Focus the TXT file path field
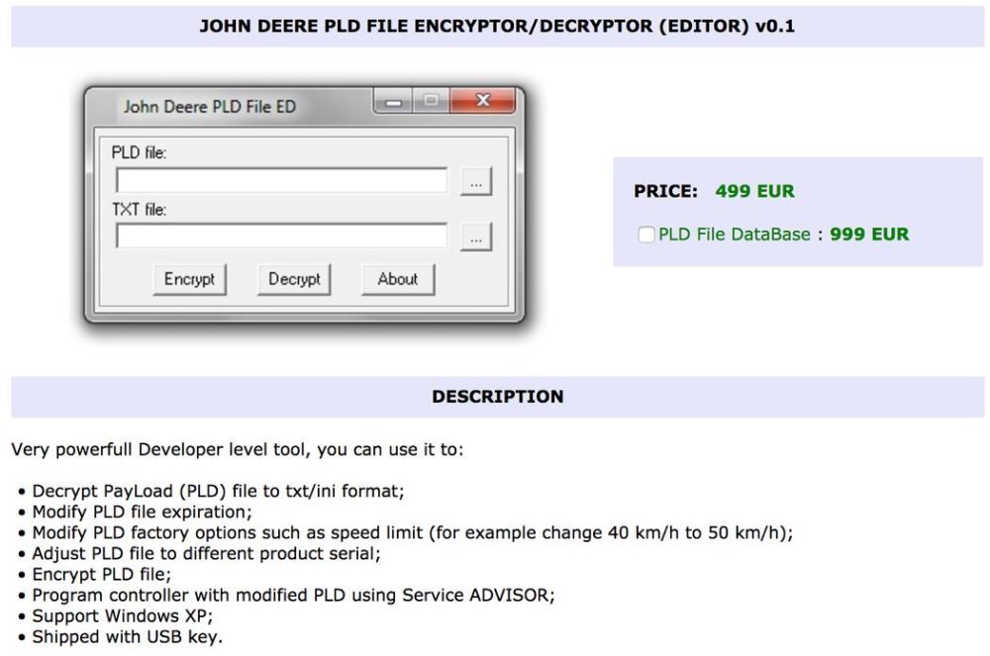The width and height of the screenshot is (990, 656). (x=281, y=235)
